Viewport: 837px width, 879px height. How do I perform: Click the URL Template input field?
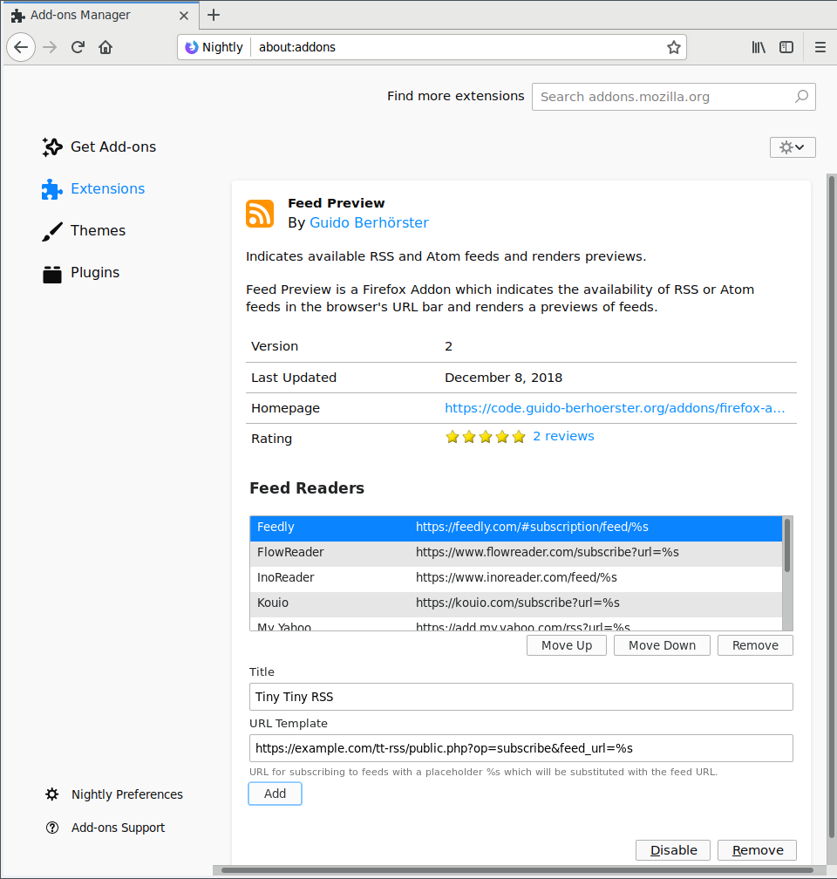point(521,748)
